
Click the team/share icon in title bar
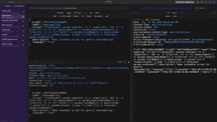coord(198,2)
